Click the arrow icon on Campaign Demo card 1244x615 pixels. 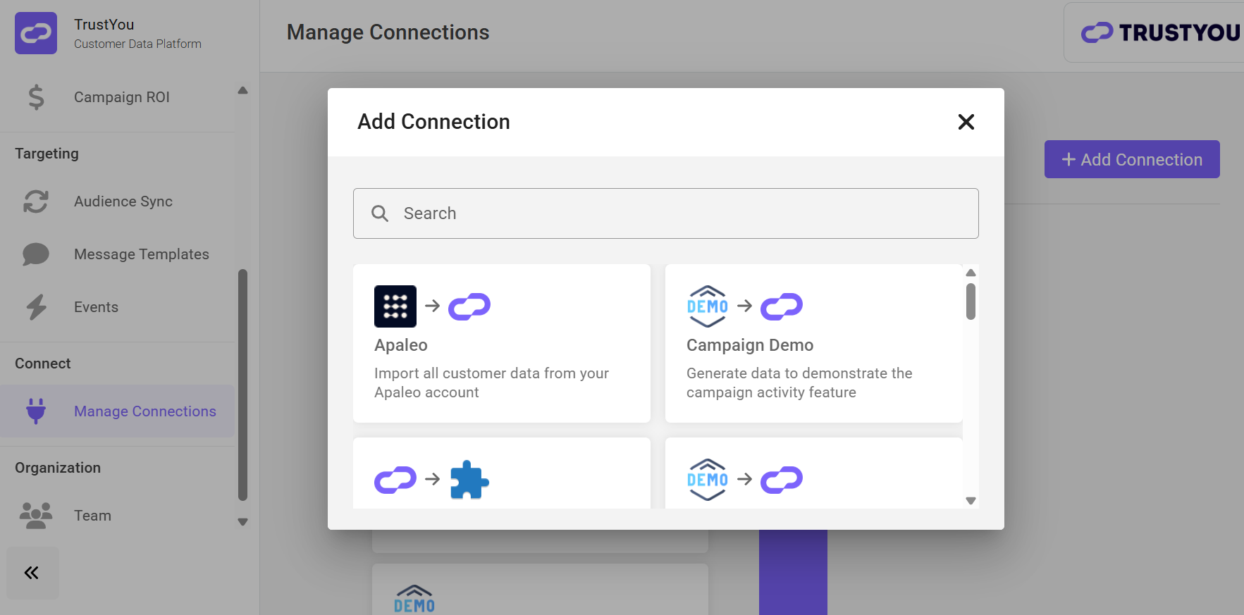(x=745, y=306)
